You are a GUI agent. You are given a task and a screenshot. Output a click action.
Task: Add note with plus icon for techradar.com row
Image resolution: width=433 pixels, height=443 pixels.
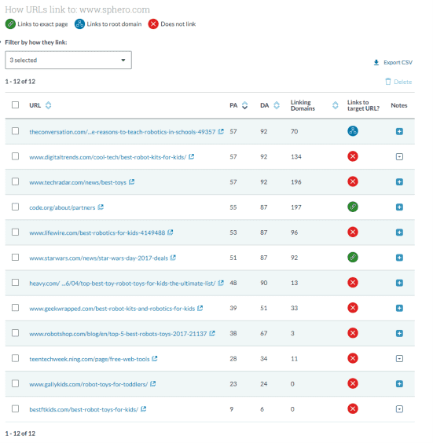(399, 182)
